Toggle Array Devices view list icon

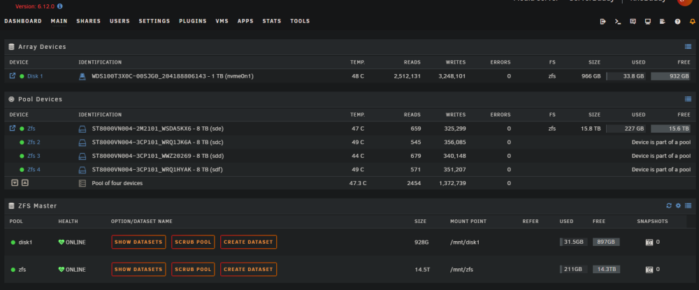pyautogui.click(x=688, y=47)
